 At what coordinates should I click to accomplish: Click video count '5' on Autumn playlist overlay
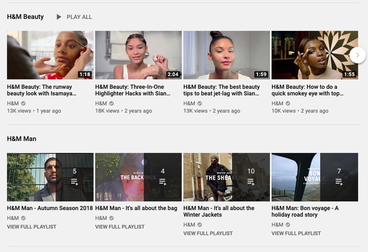[x=75, y=171]
